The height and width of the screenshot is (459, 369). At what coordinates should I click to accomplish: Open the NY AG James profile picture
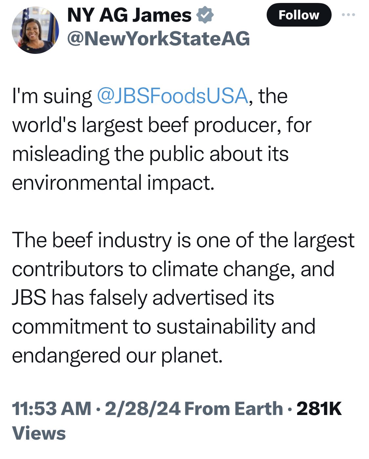click(35, 30)
